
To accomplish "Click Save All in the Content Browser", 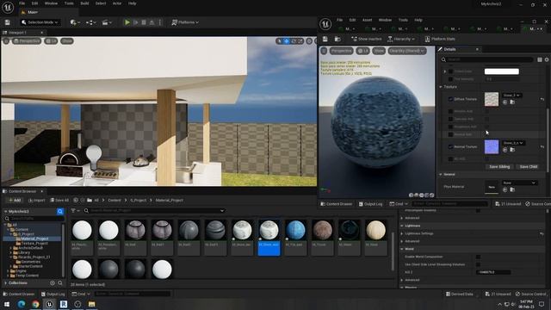I will [x=59, y=200].
